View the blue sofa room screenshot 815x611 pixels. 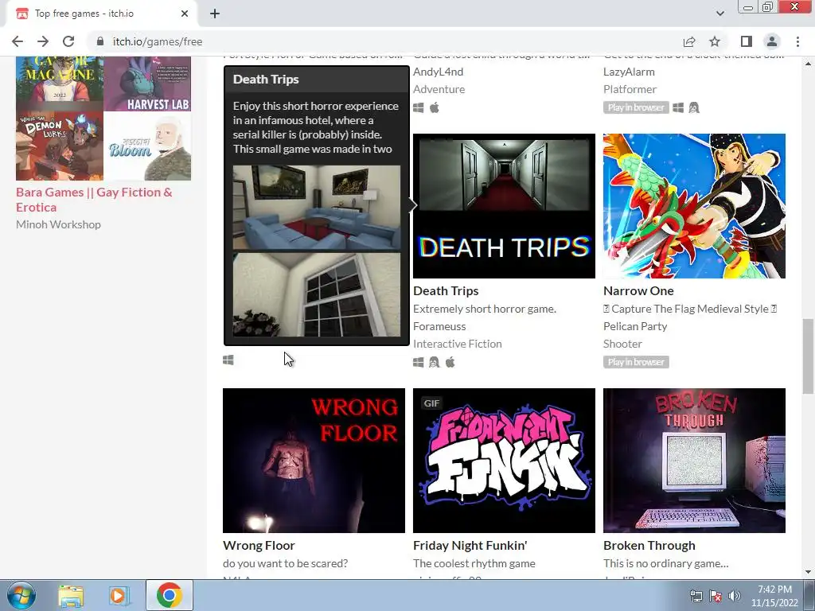pyautogui.click(x=317, y=208)
